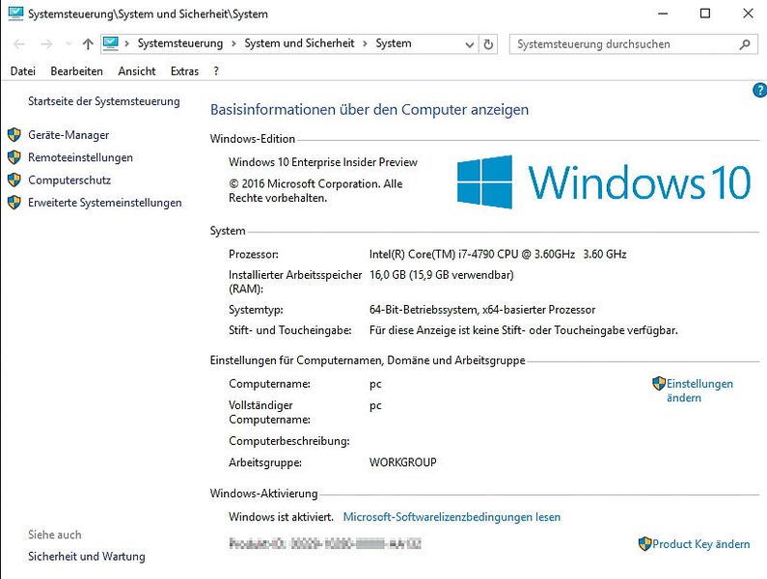Open Startseite der Systemsteuerung link
767x579 pixels.
103,101
